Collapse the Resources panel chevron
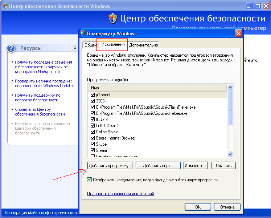 75,48
